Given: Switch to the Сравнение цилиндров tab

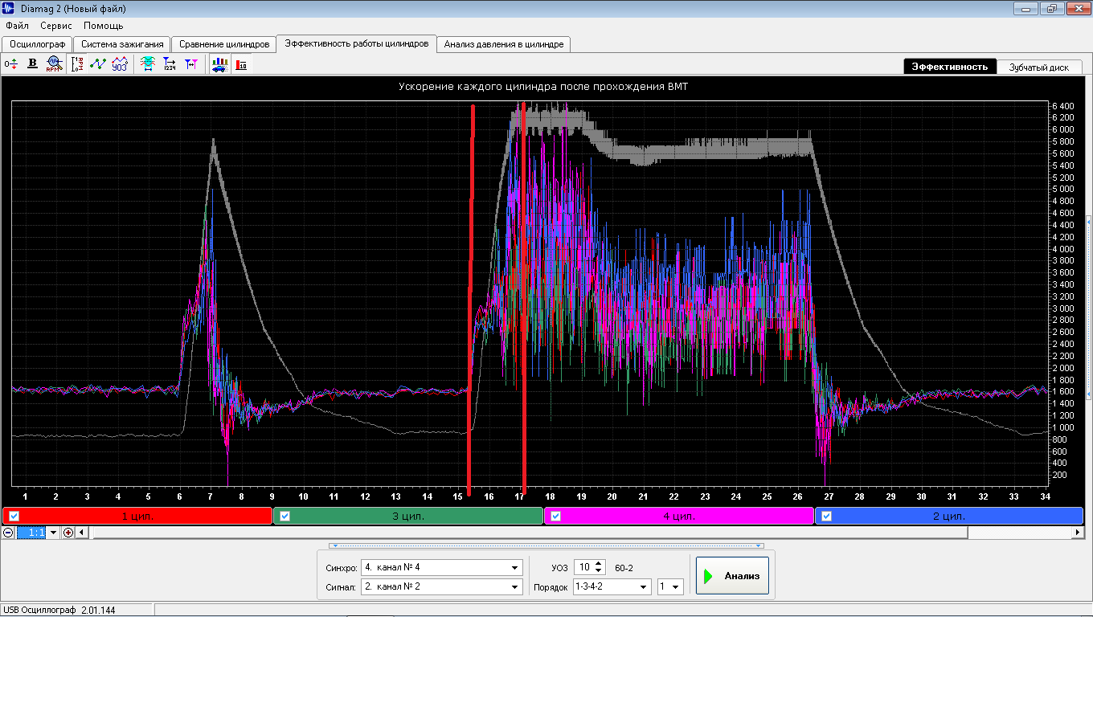Looking at the screenshot, I should tap(224, 44).
